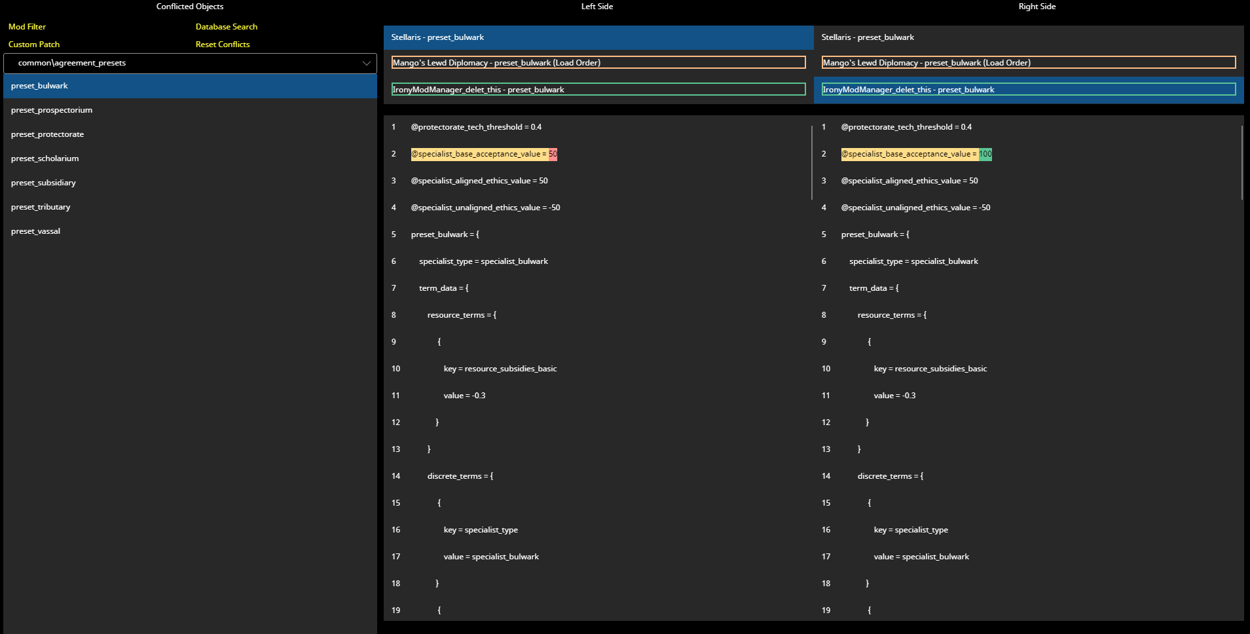Click "discrete_terms = {" in Left Side code

tap(460, 476)
